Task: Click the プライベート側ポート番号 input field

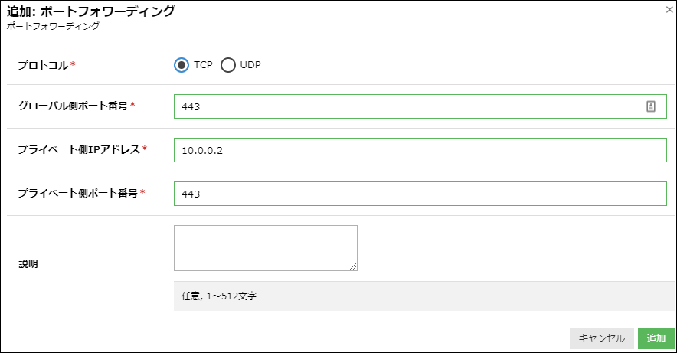Action: tap(420, 194)
